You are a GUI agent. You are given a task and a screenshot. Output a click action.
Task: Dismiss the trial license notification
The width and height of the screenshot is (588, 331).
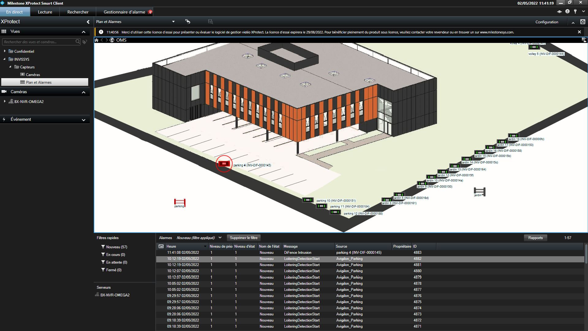pos(579,32)
